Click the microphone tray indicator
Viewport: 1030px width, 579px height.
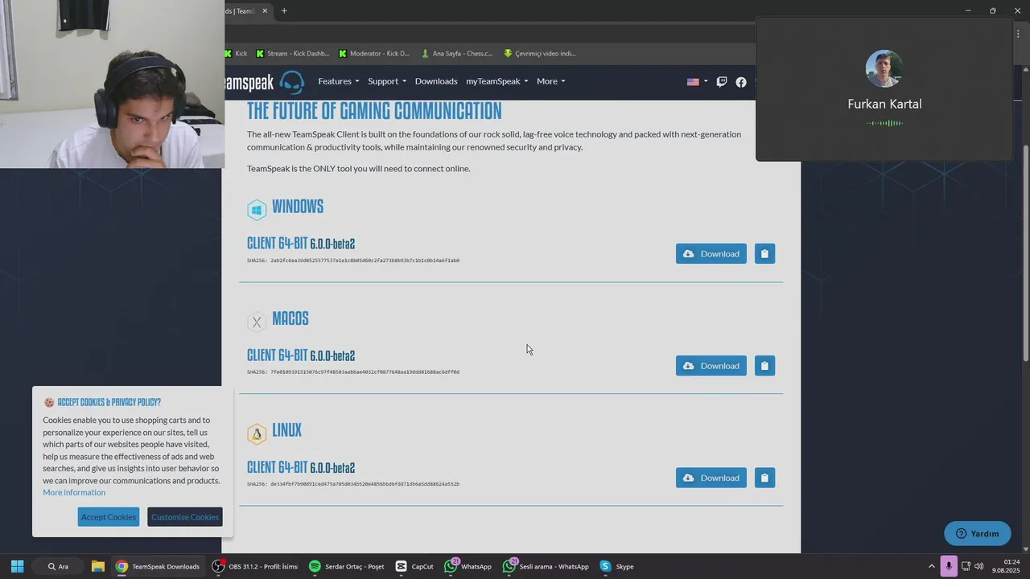[x=949, y=566]
